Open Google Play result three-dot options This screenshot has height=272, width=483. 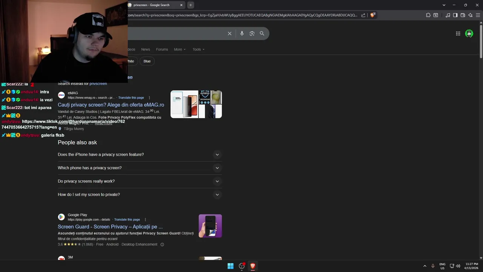coord(145,219)
